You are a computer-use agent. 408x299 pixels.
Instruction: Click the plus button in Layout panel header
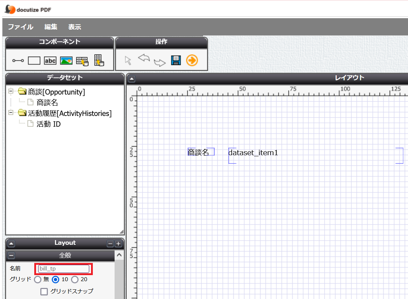[x=119, y=244]
